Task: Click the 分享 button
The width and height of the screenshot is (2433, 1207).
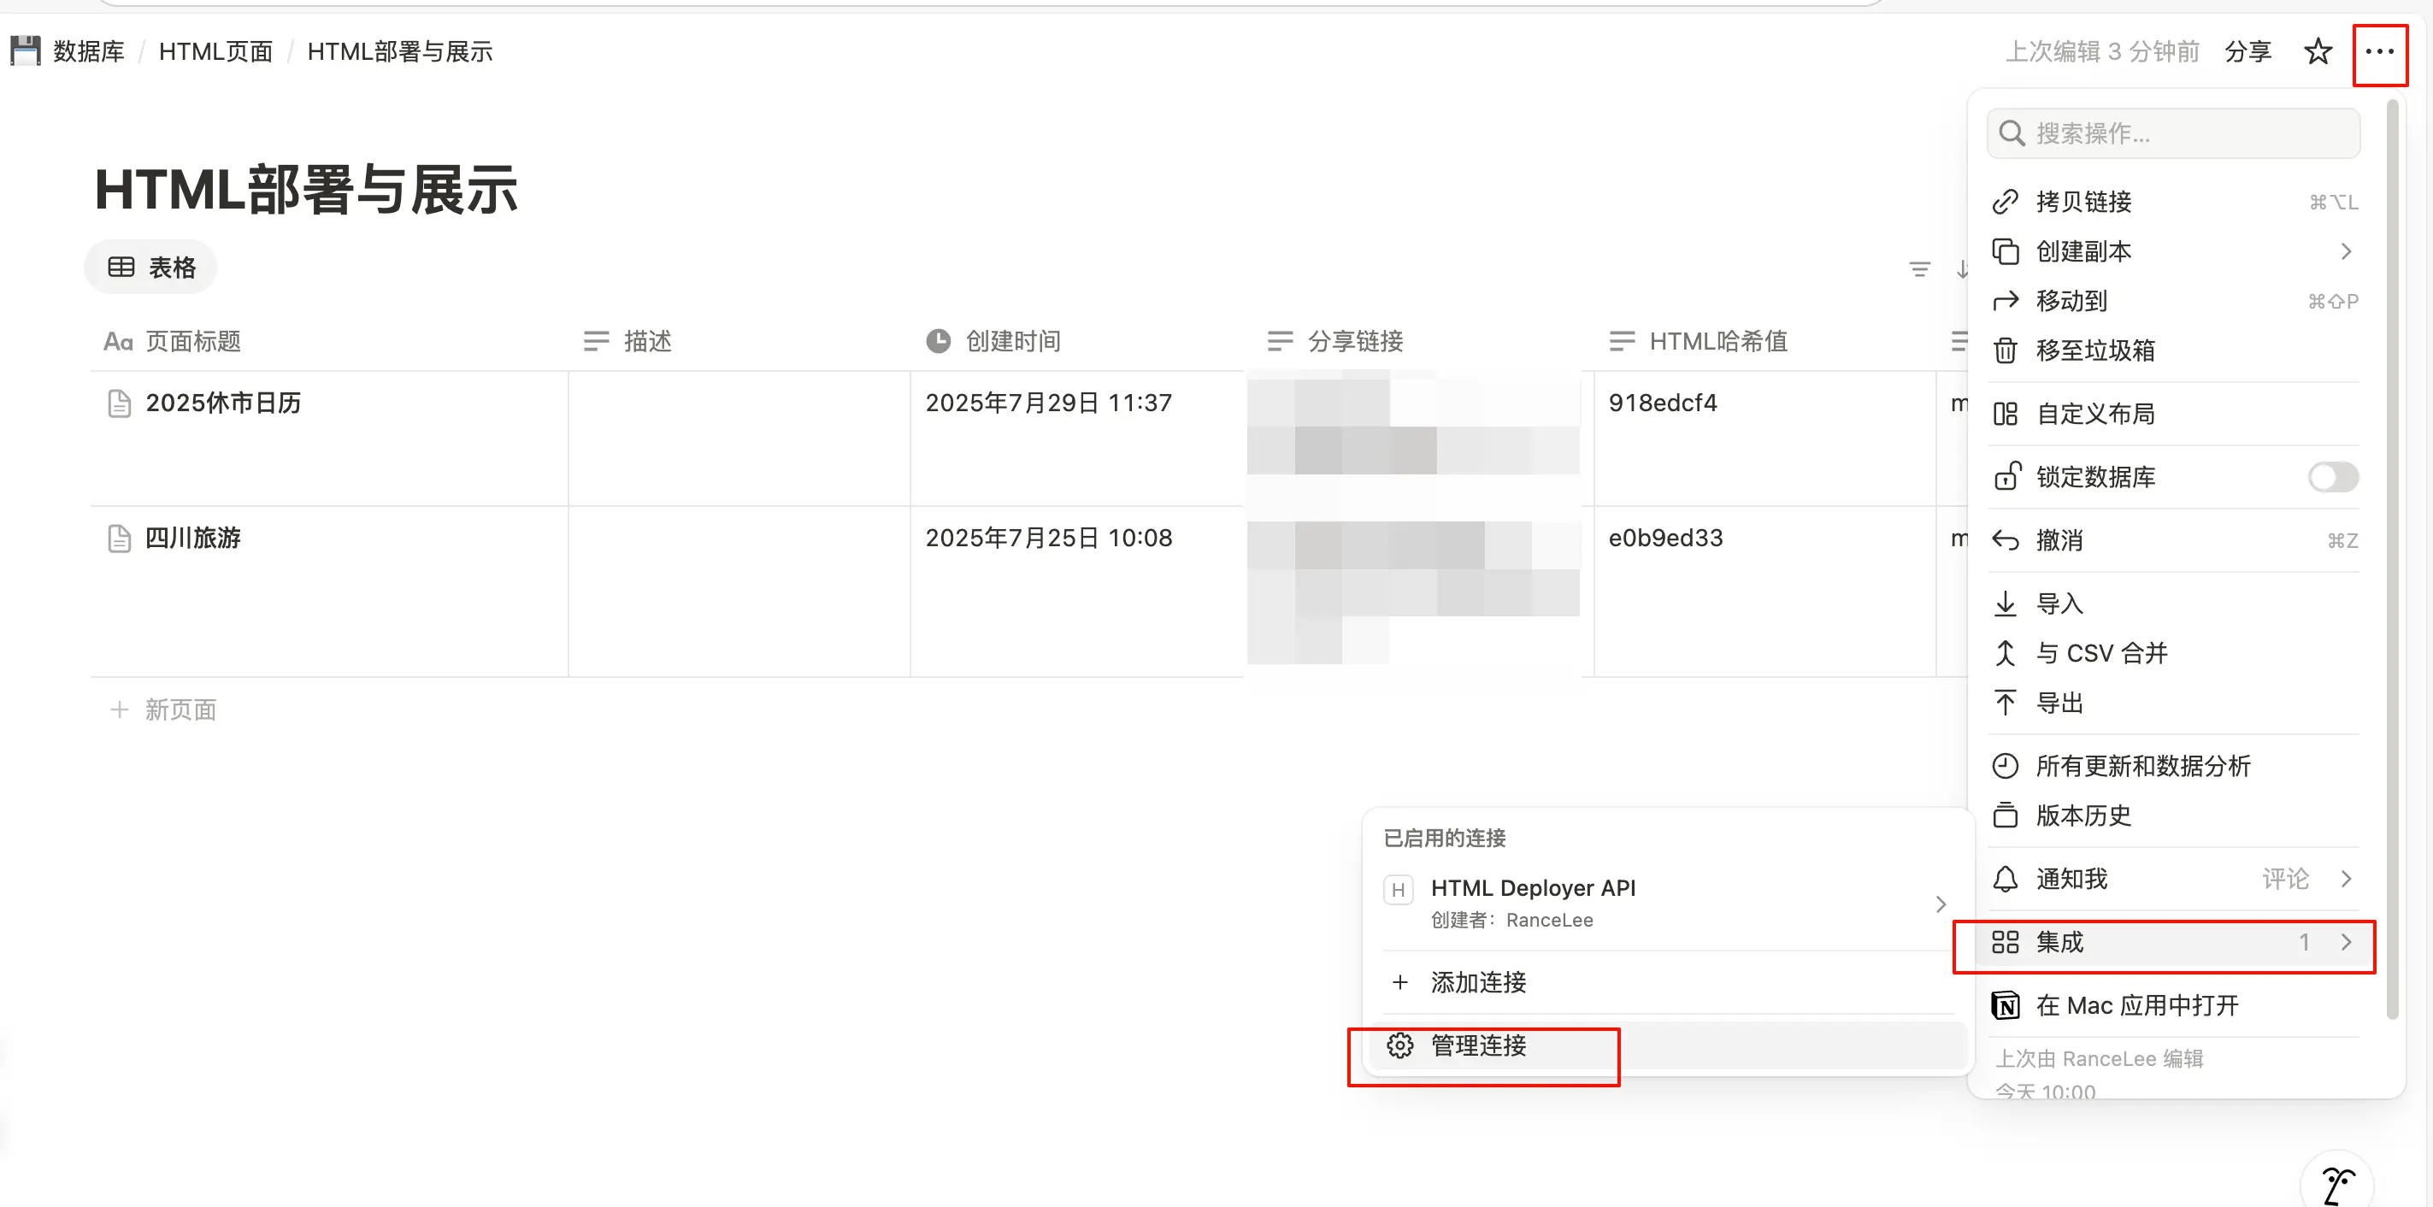Action: click(x=2247, y=52)
